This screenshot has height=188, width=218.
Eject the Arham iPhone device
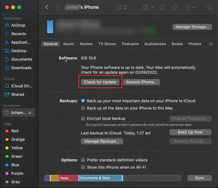30,113
